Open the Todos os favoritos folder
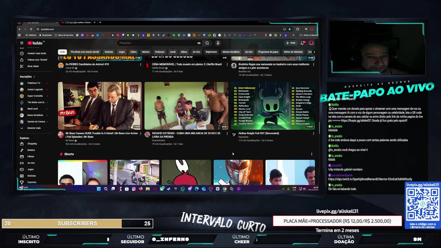Image resolution: width=441 pixels, height=248 pixels. click(309, 35)
